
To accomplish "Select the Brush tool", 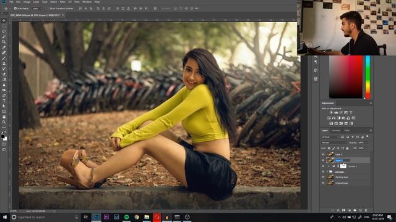I will (x=4, y=58).
